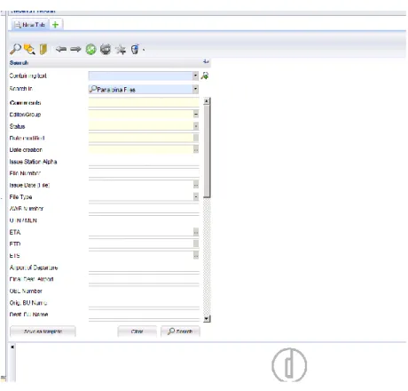Click the gray printer icon in toolbar

106,49
